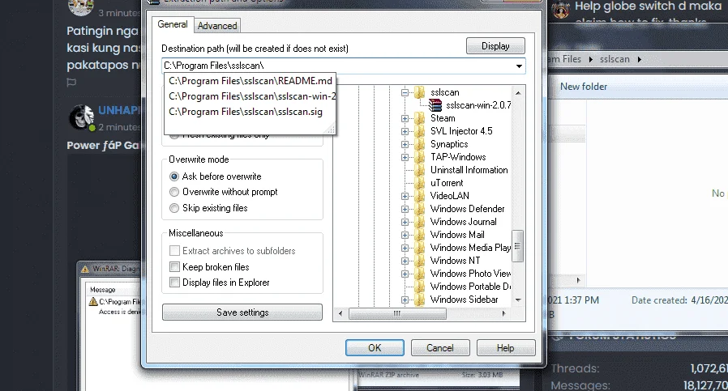Click the Cancel button
The image size is (728, 391).
[x=440, y=348]
